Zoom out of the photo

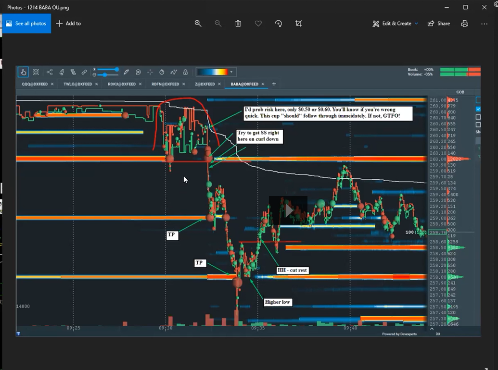[x=218, y=24]
